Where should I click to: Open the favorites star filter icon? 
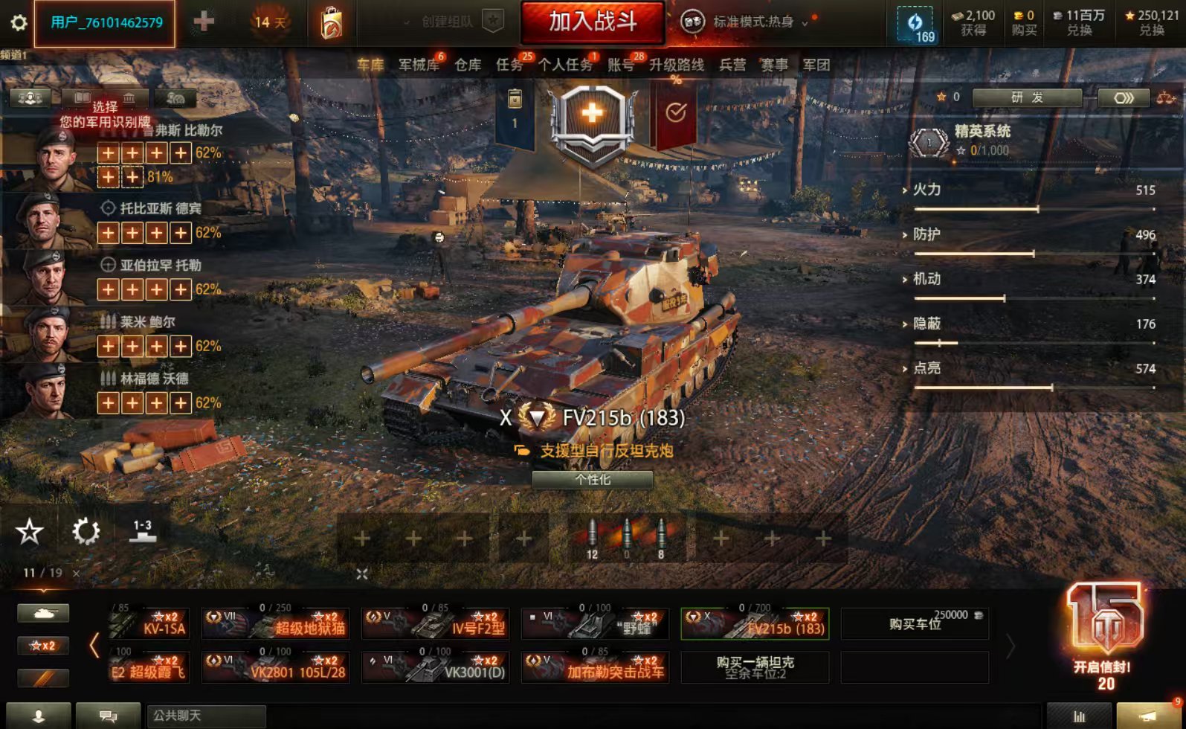(29, 532)
